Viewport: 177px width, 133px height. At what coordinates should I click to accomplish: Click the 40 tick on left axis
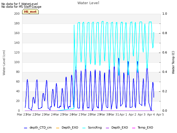pos(18,91)
